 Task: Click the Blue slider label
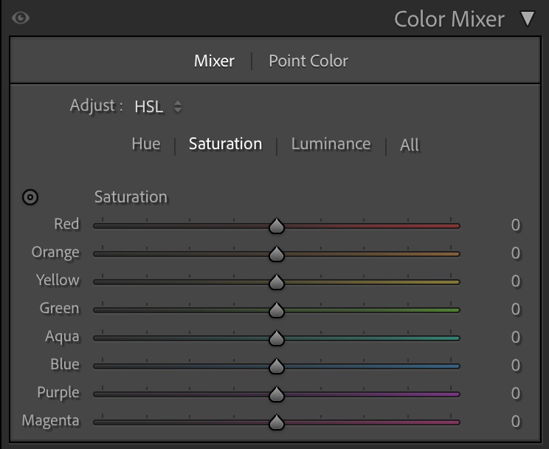pos(65,364)
